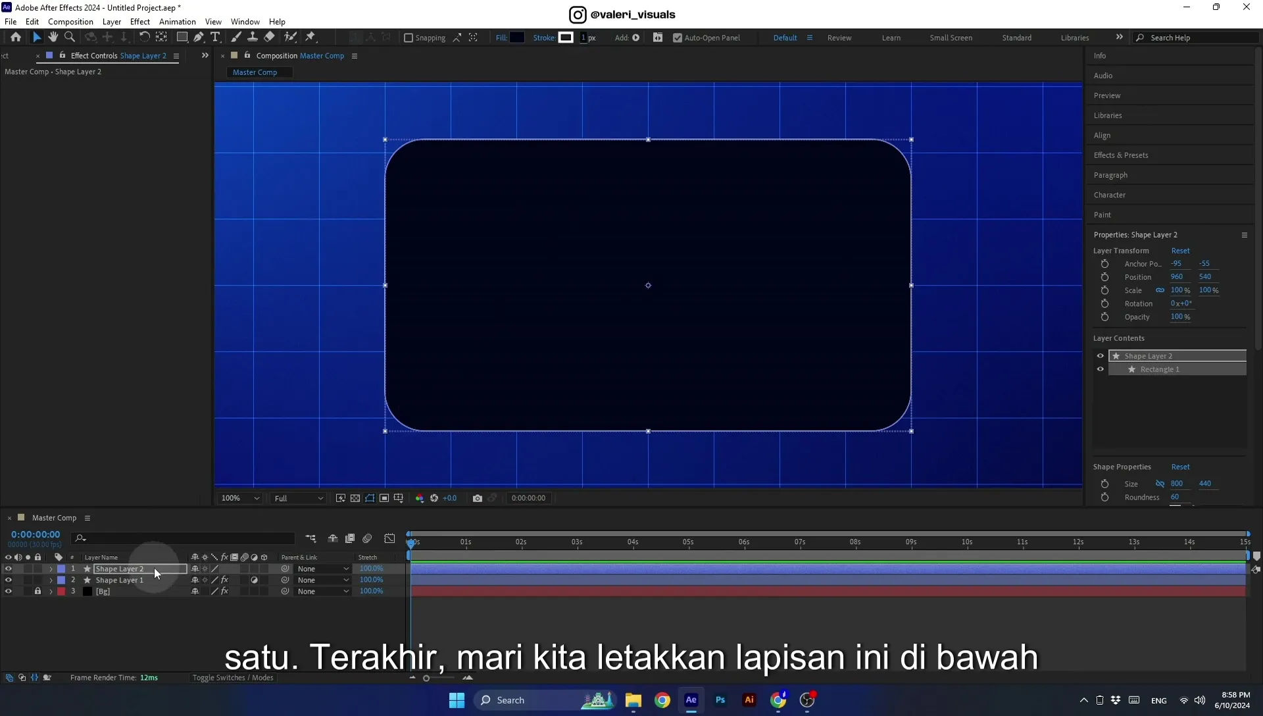The width and height of the screenshot is (1263, 716).
Task: Select the Rotation tool
Action: coord(145,38)
